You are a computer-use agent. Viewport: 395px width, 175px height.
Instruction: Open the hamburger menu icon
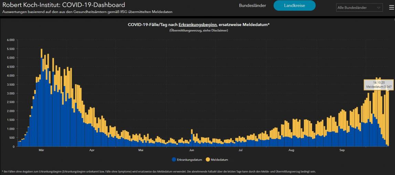tap(391, 8)
